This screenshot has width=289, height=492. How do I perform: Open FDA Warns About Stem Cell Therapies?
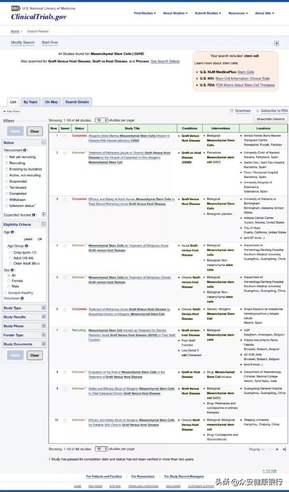[246, 85]
